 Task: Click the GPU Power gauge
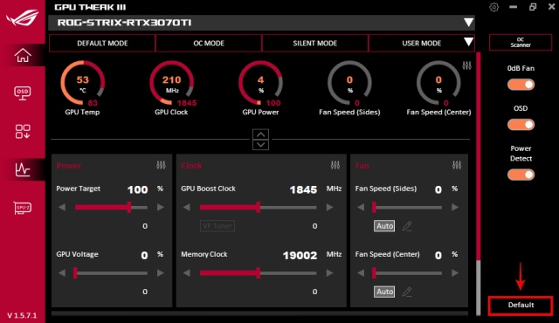coord(260,83)
